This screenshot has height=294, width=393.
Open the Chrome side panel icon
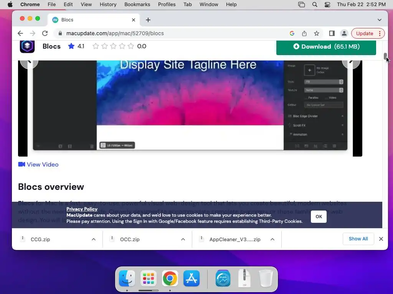332,33
